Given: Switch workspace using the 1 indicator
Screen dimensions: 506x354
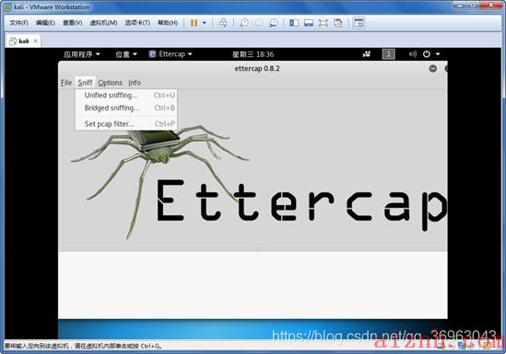Looking at the screenshot, I should point(389,54).
